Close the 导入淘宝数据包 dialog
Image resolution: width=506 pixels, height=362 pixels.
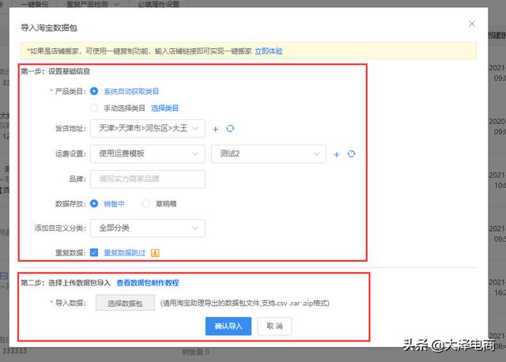[472, 25]
